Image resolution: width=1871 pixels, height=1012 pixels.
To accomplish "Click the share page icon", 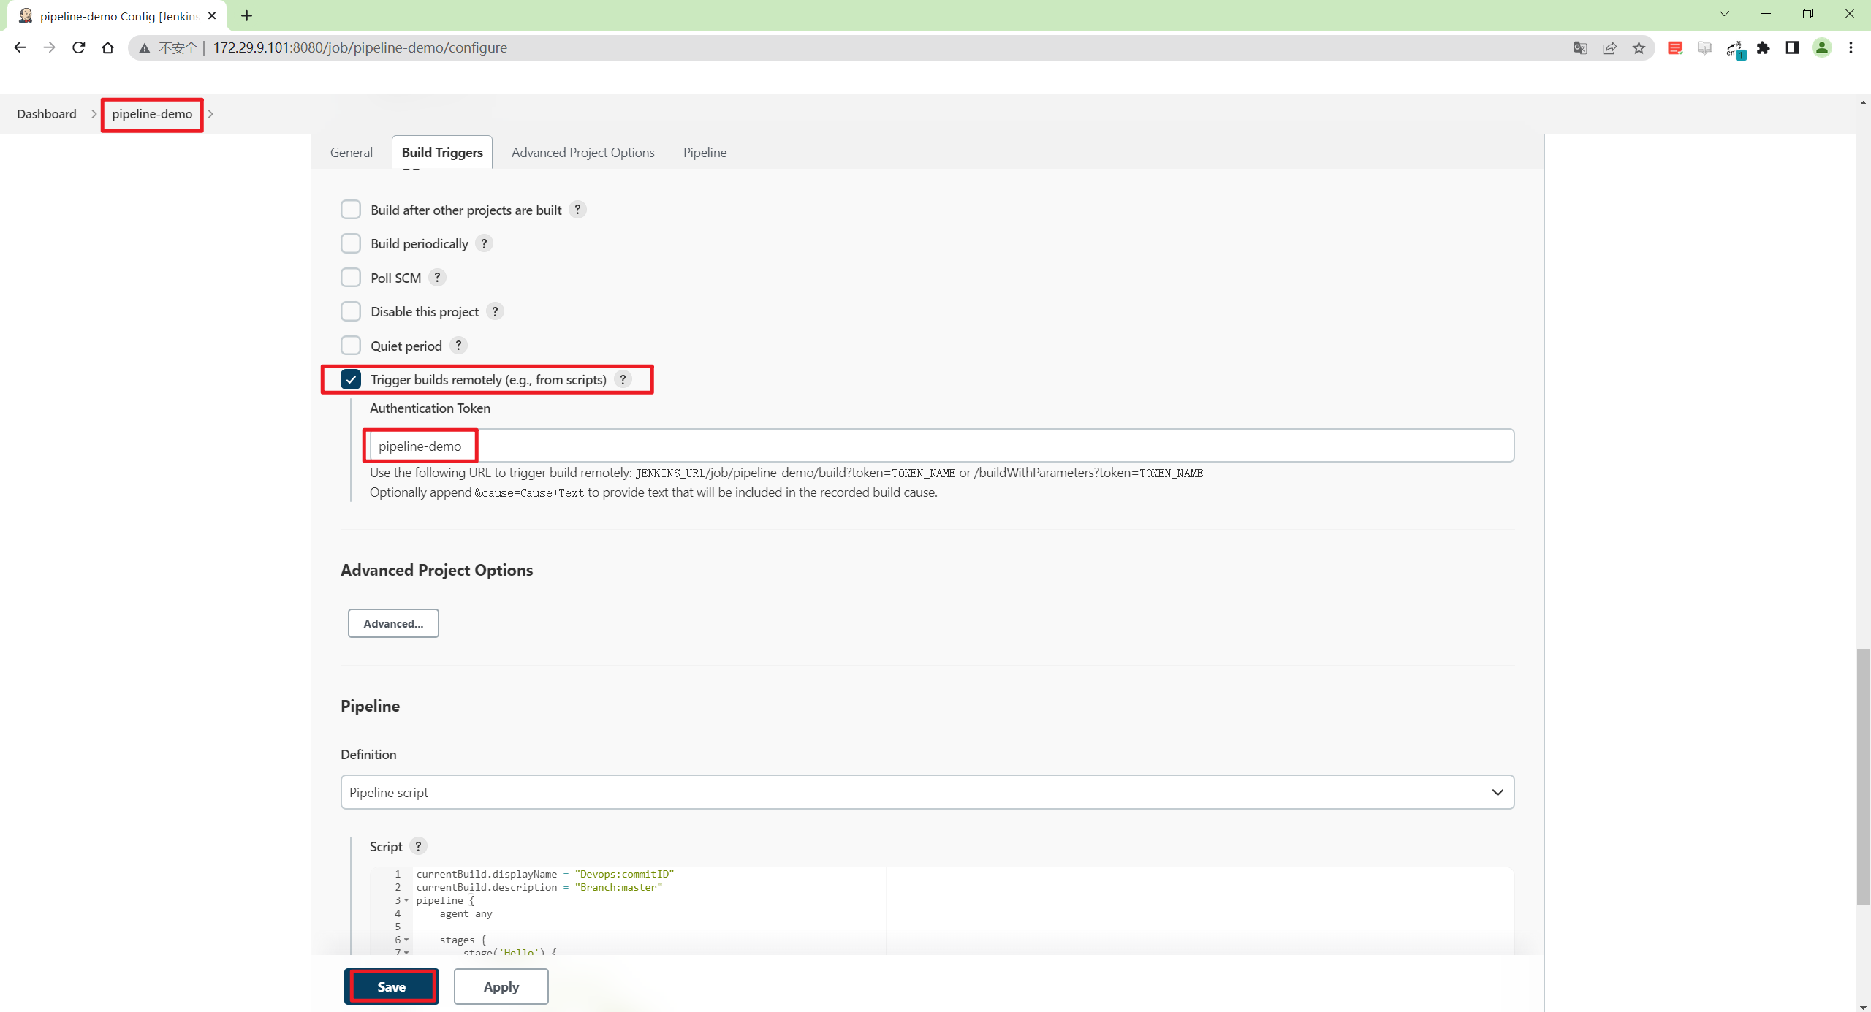I will point(1609,48).
